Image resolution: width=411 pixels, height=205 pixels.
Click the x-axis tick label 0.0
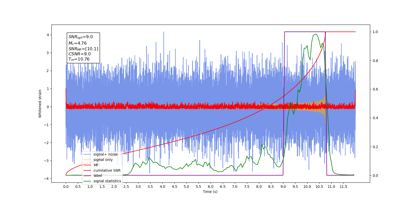coord(66,187)
